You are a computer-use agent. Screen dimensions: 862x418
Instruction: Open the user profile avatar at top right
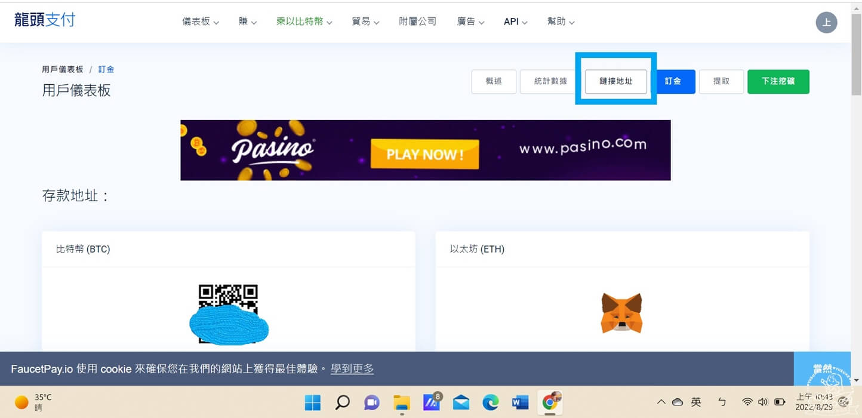tap(826, 22)
